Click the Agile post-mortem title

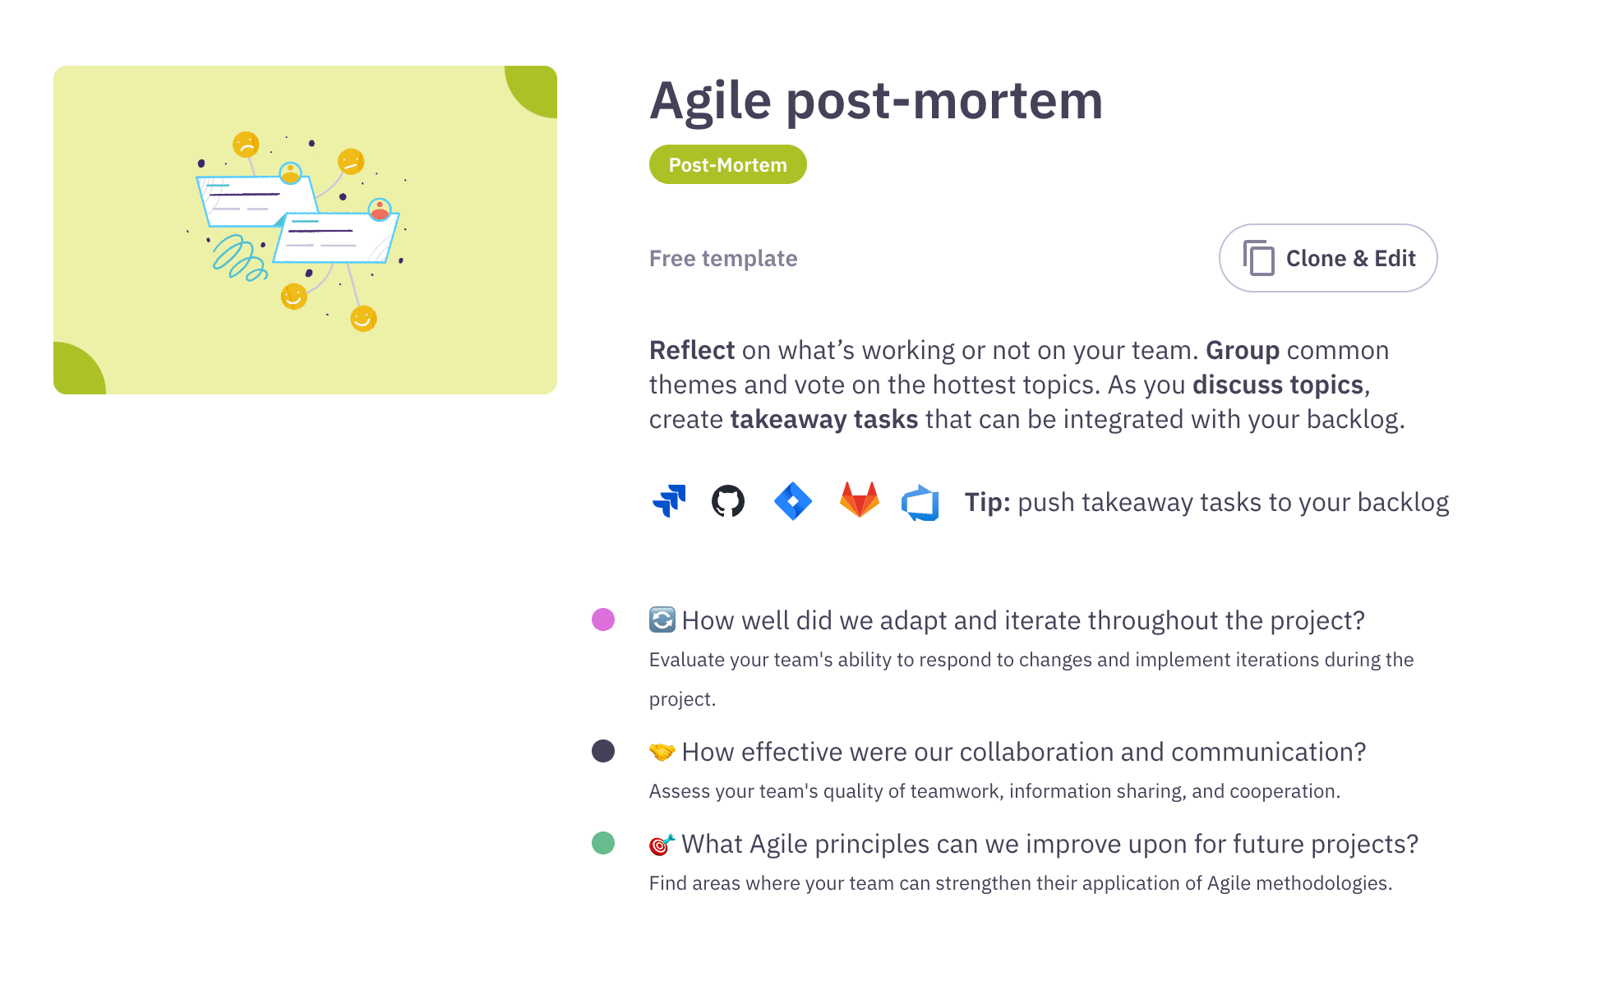[876, 100]
